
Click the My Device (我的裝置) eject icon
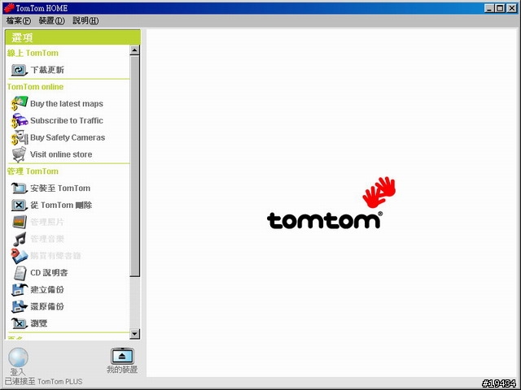tap(122, 356)
